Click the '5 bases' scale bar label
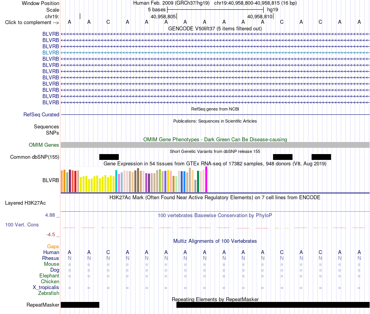This screenshot has height=314, width=370. click(x=157, y=10)
